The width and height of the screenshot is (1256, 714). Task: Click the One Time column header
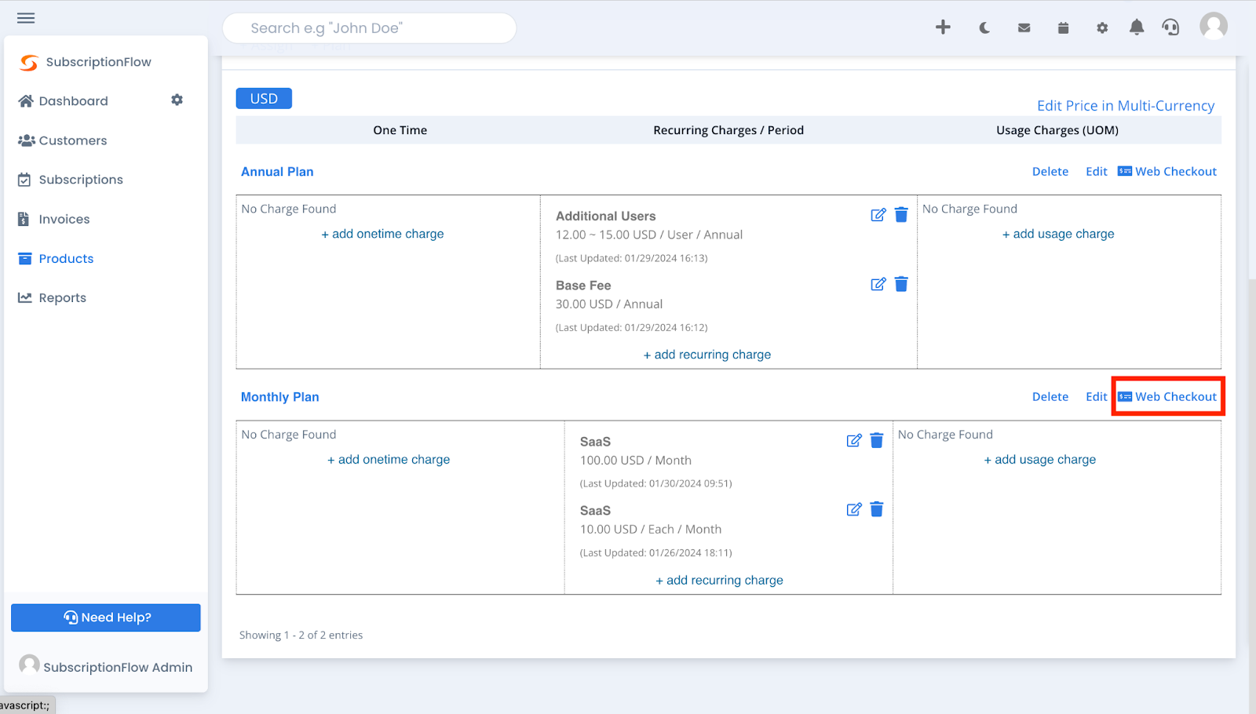point(400,130)
